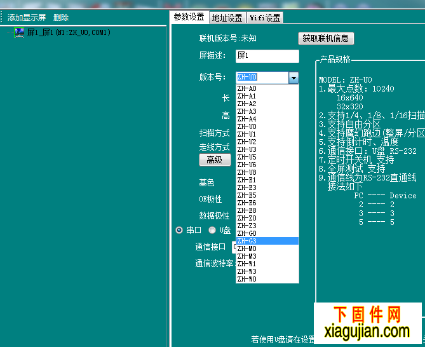Click 添加显示屏 in the toolbar
The width and height of the screenshot is (425, 347).
[x=27, y=18]
